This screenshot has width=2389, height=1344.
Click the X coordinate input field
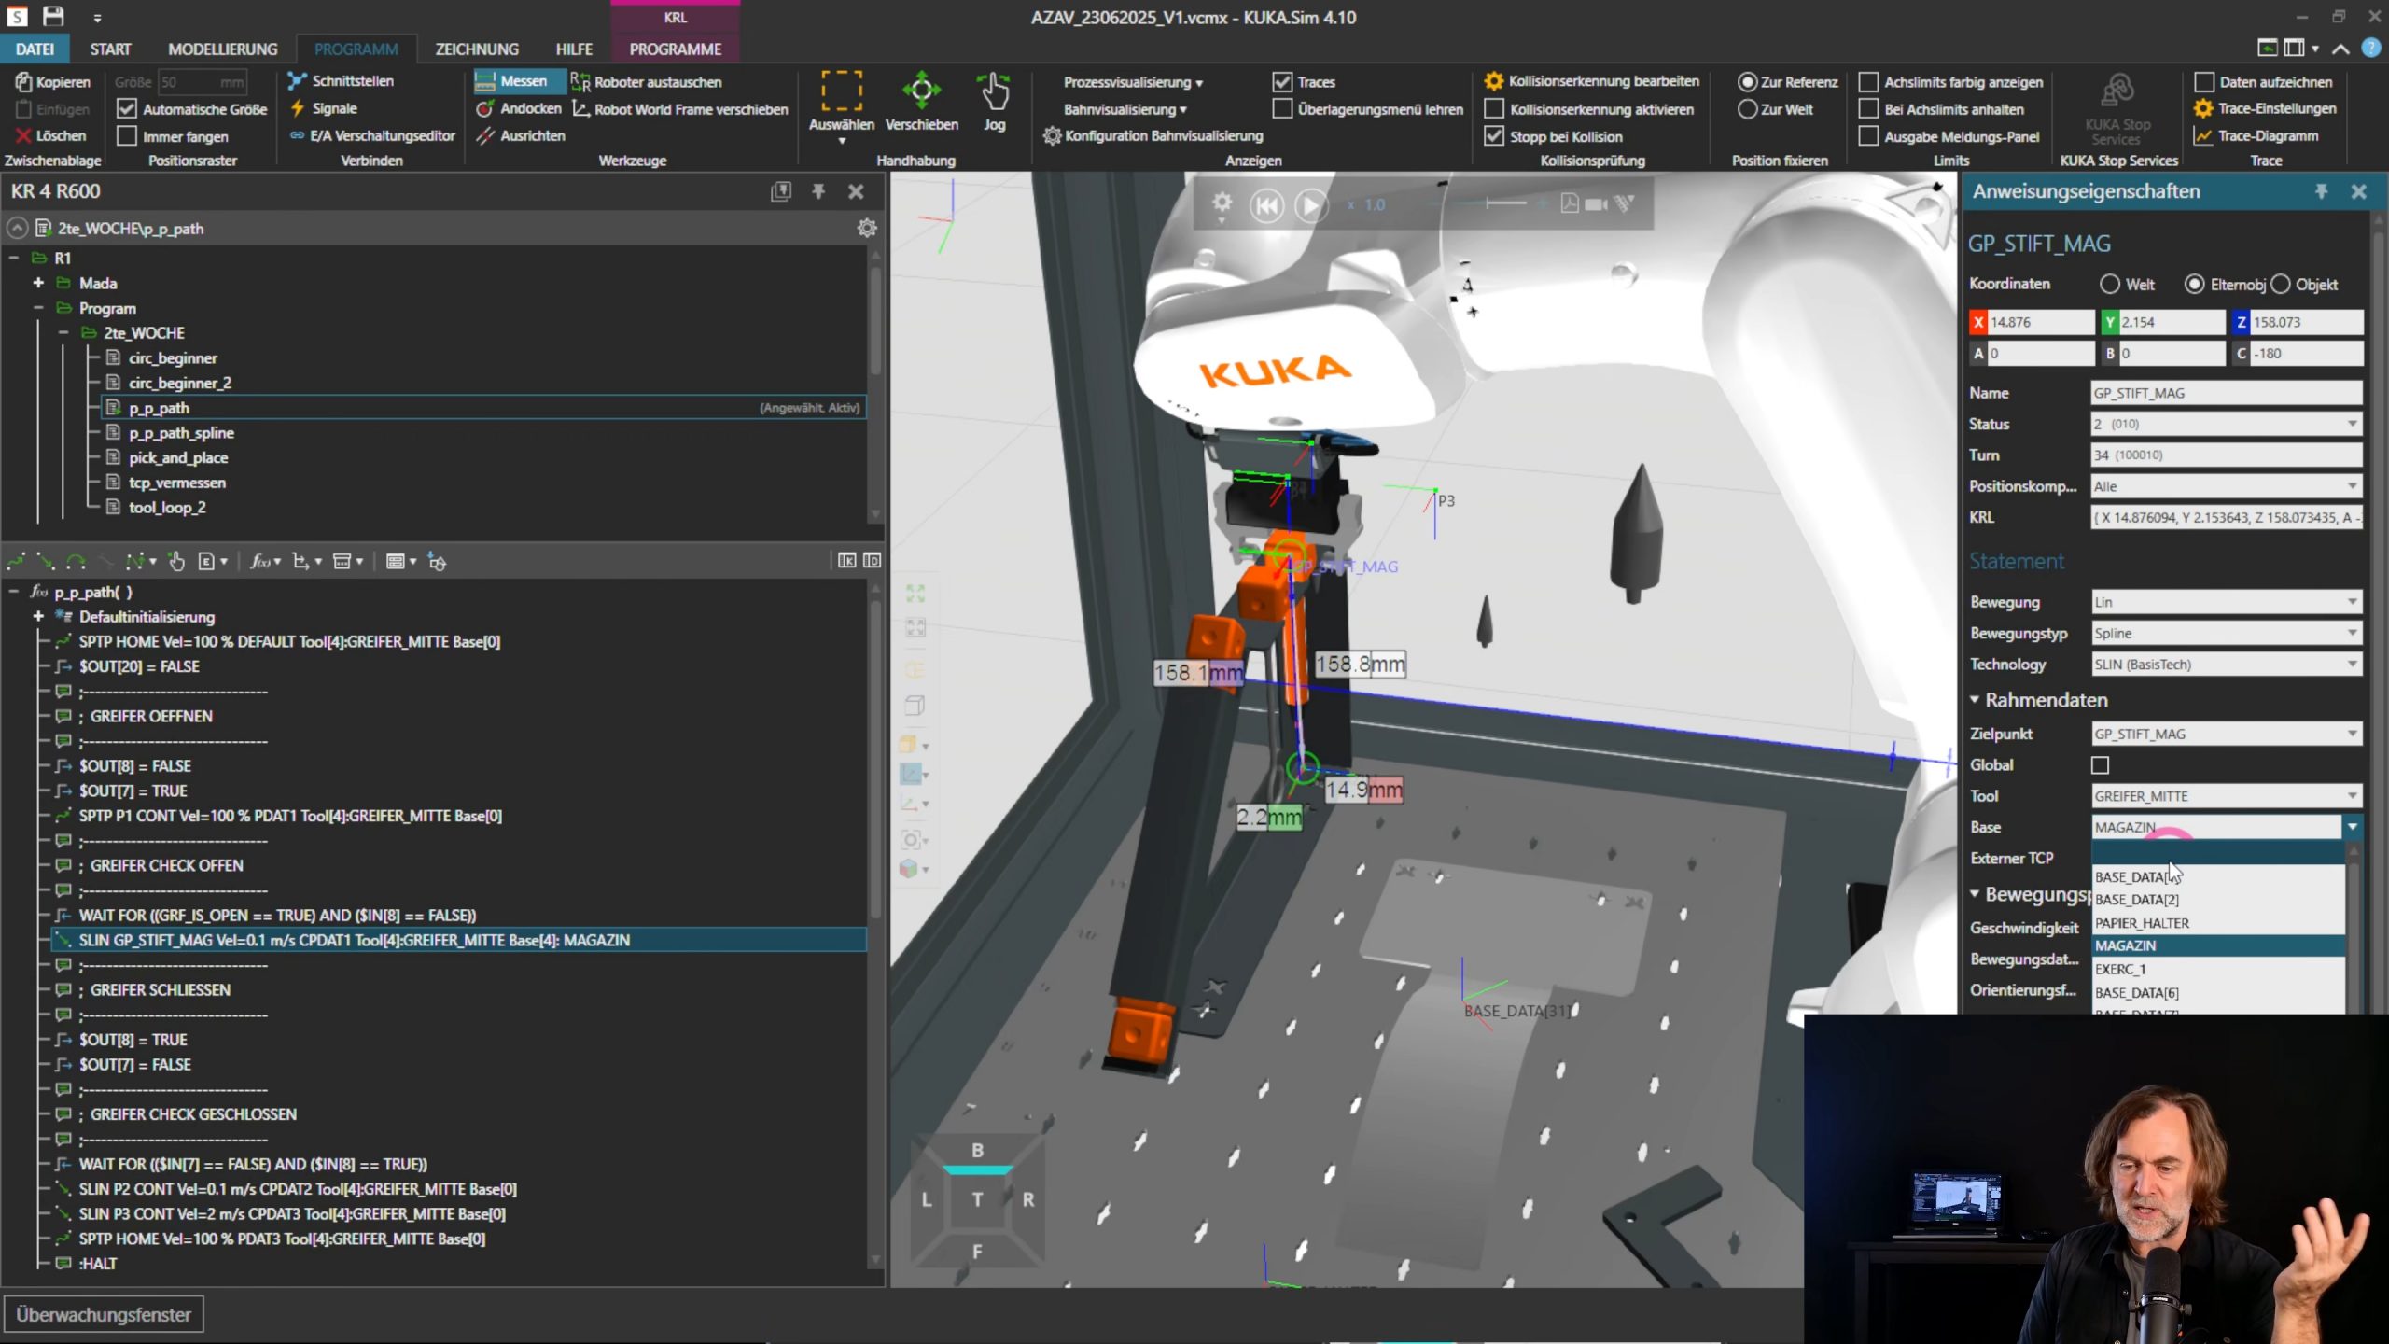[2040, 322]
